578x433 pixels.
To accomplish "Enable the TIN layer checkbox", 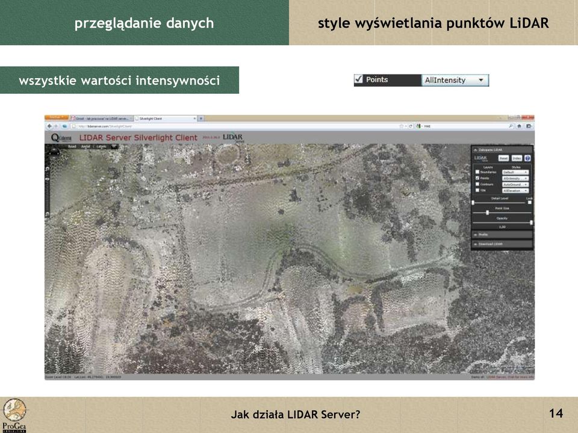I will tap(477, 191).
